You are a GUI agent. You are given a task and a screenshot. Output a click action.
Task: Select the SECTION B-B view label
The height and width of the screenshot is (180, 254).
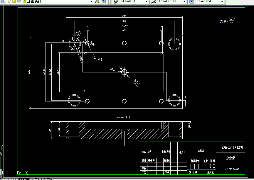pos(124,117)
